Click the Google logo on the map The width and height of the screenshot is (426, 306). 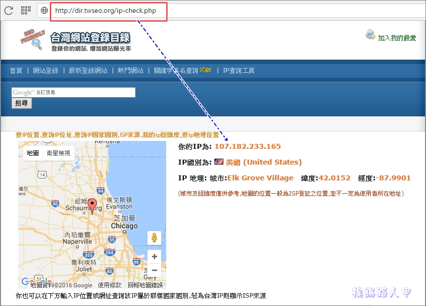(x=35, y=281)
